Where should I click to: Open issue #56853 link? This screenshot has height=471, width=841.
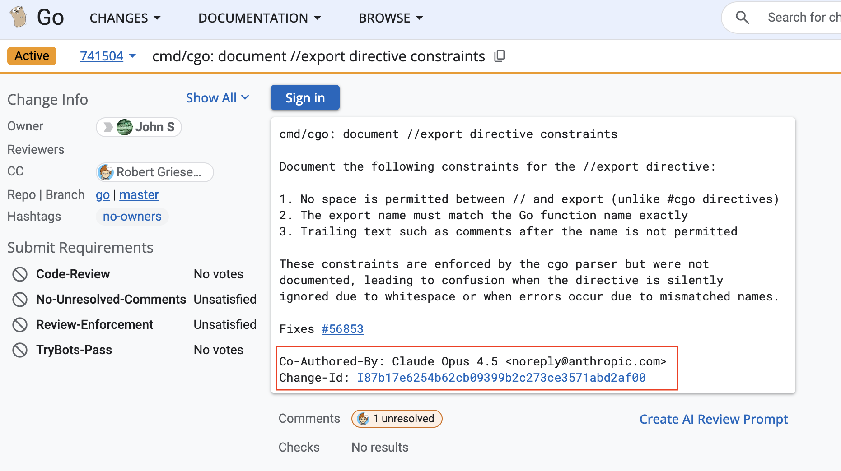pos(342,329)
